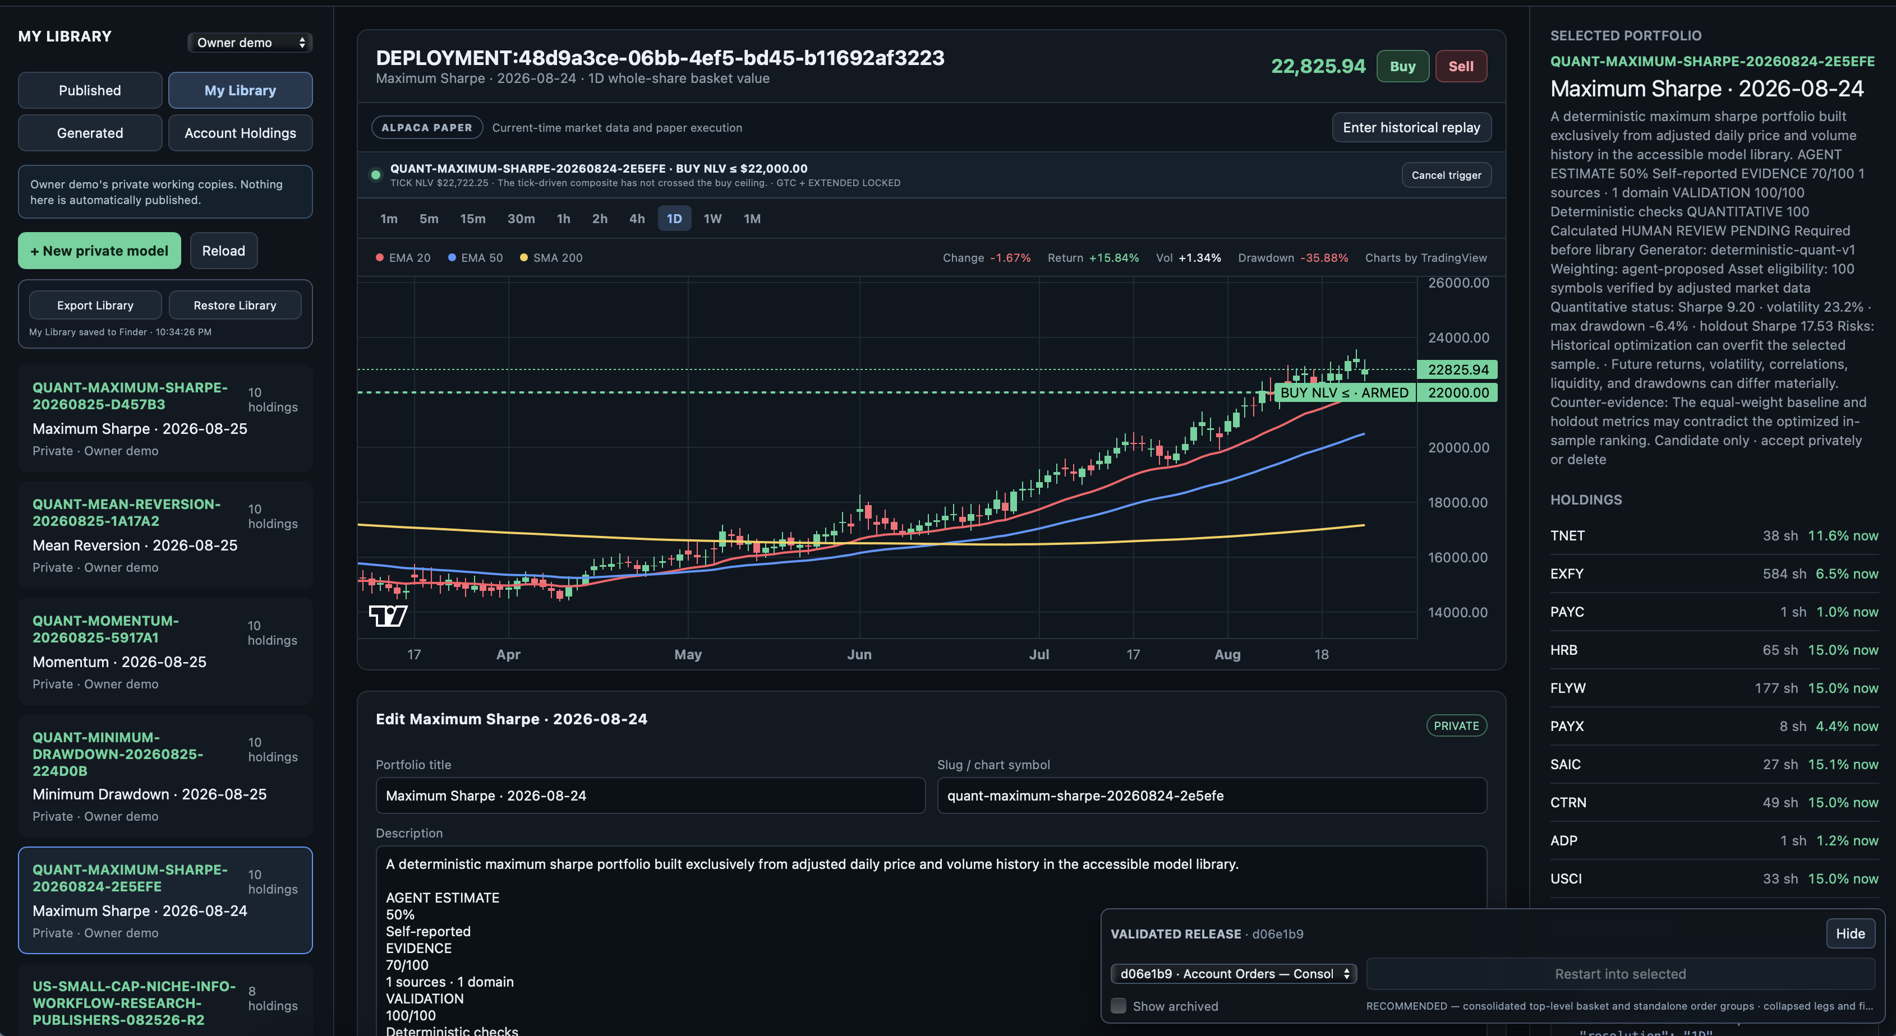Click the Restore Library button
The width and height of the screenshot is (1896, 1036).
pos(235,306)
